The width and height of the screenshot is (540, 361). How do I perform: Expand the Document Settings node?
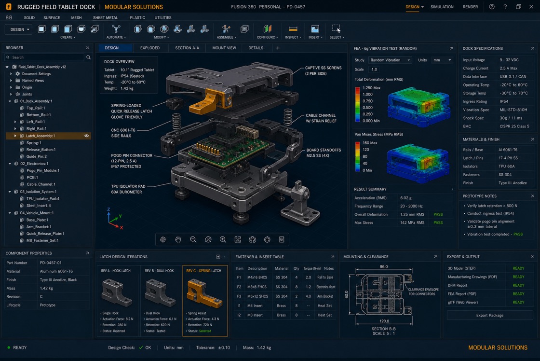coord(11,74)
